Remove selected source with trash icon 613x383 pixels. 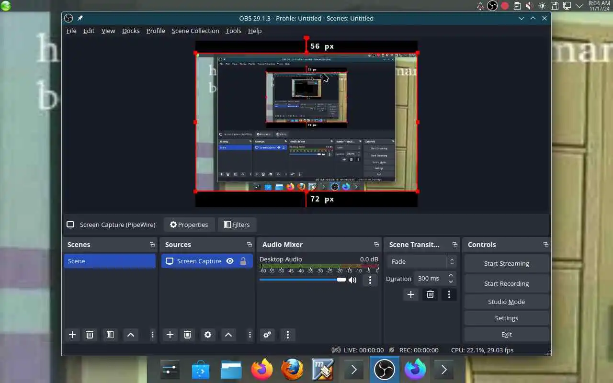pyautogui.click(x=188, y=335)
